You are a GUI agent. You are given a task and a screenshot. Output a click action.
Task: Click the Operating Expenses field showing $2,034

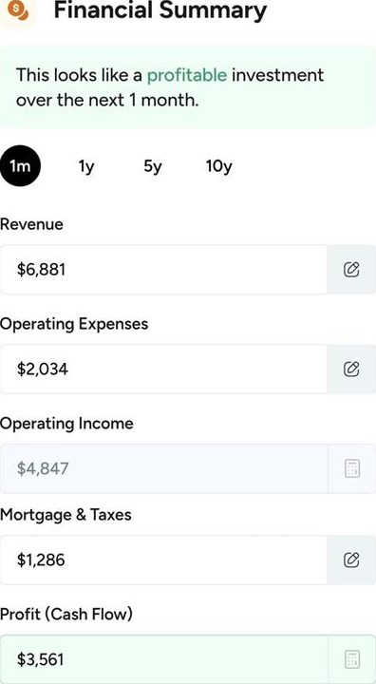163,369
